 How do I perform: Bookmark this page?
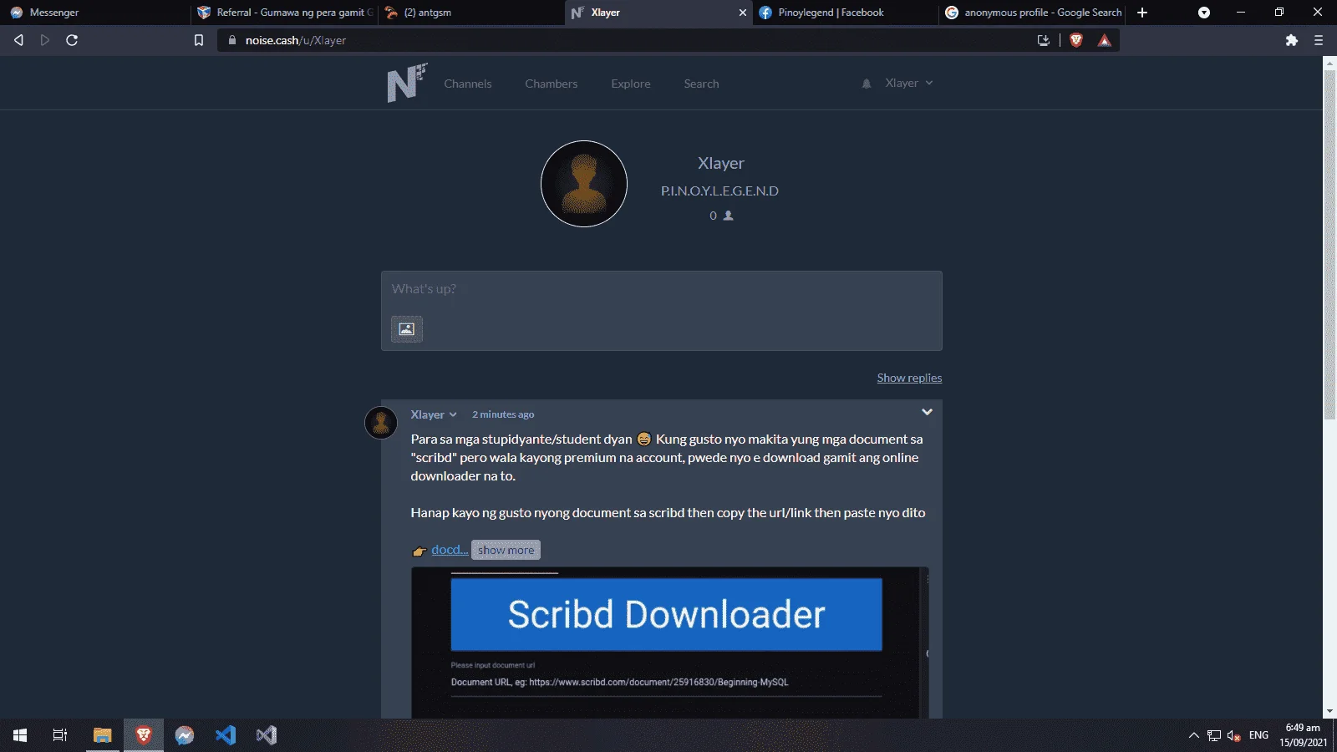point(199,40)
